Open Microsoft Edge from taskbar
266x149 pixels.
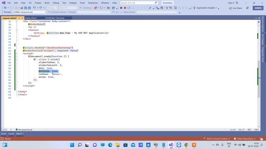[110, 145]
